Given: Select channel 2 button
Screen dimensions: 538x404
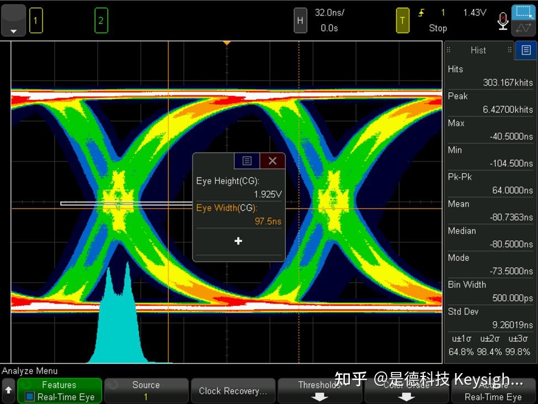Looking at the screenshot, I should (101, 20).
